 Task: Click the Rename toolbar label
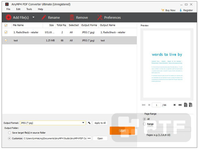[x=54, y=18]
